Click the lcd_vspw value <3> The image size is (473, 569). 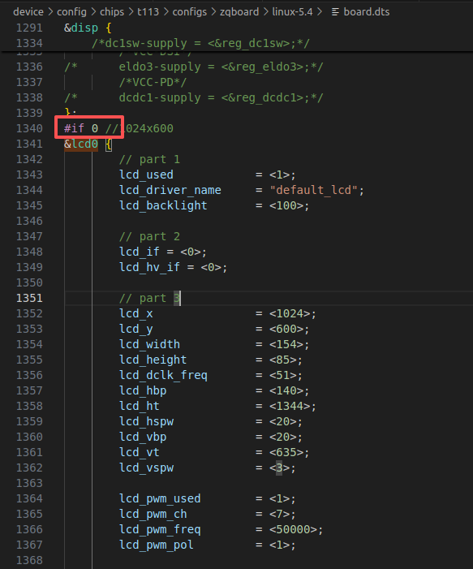point(279,468)
